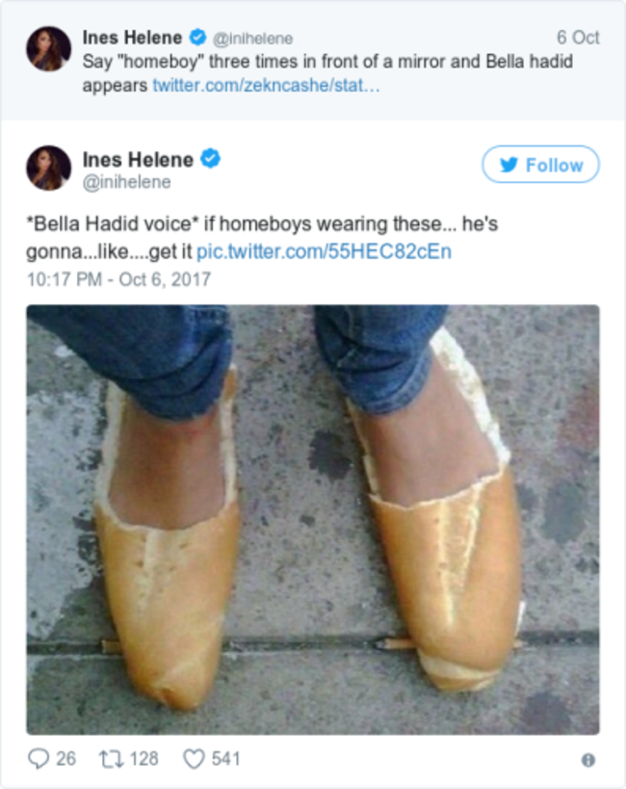Retweet using the 128 retweets icon
626x789 pixels.
click(111, 759)
